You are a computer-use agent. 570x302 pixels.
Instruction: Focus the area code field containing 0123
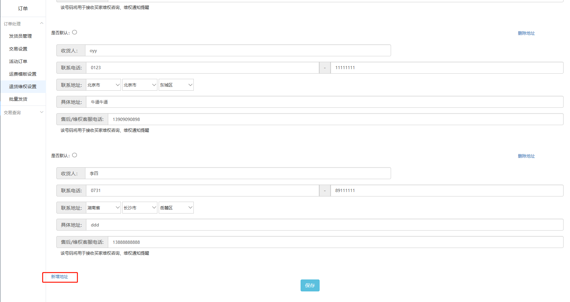202,68
